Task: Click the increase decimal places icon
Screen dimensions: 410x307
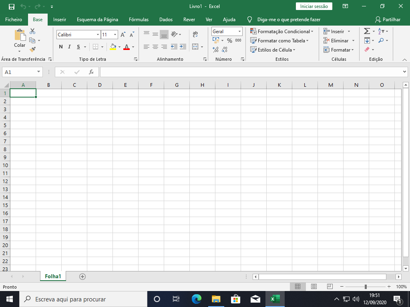Action: [x=215, y=50]
